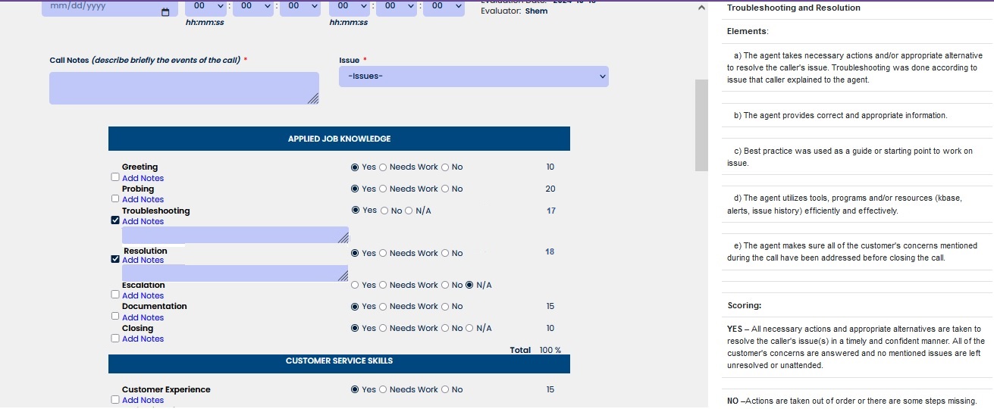
Task: Mark Probing as No
Action: click(445, 189)
